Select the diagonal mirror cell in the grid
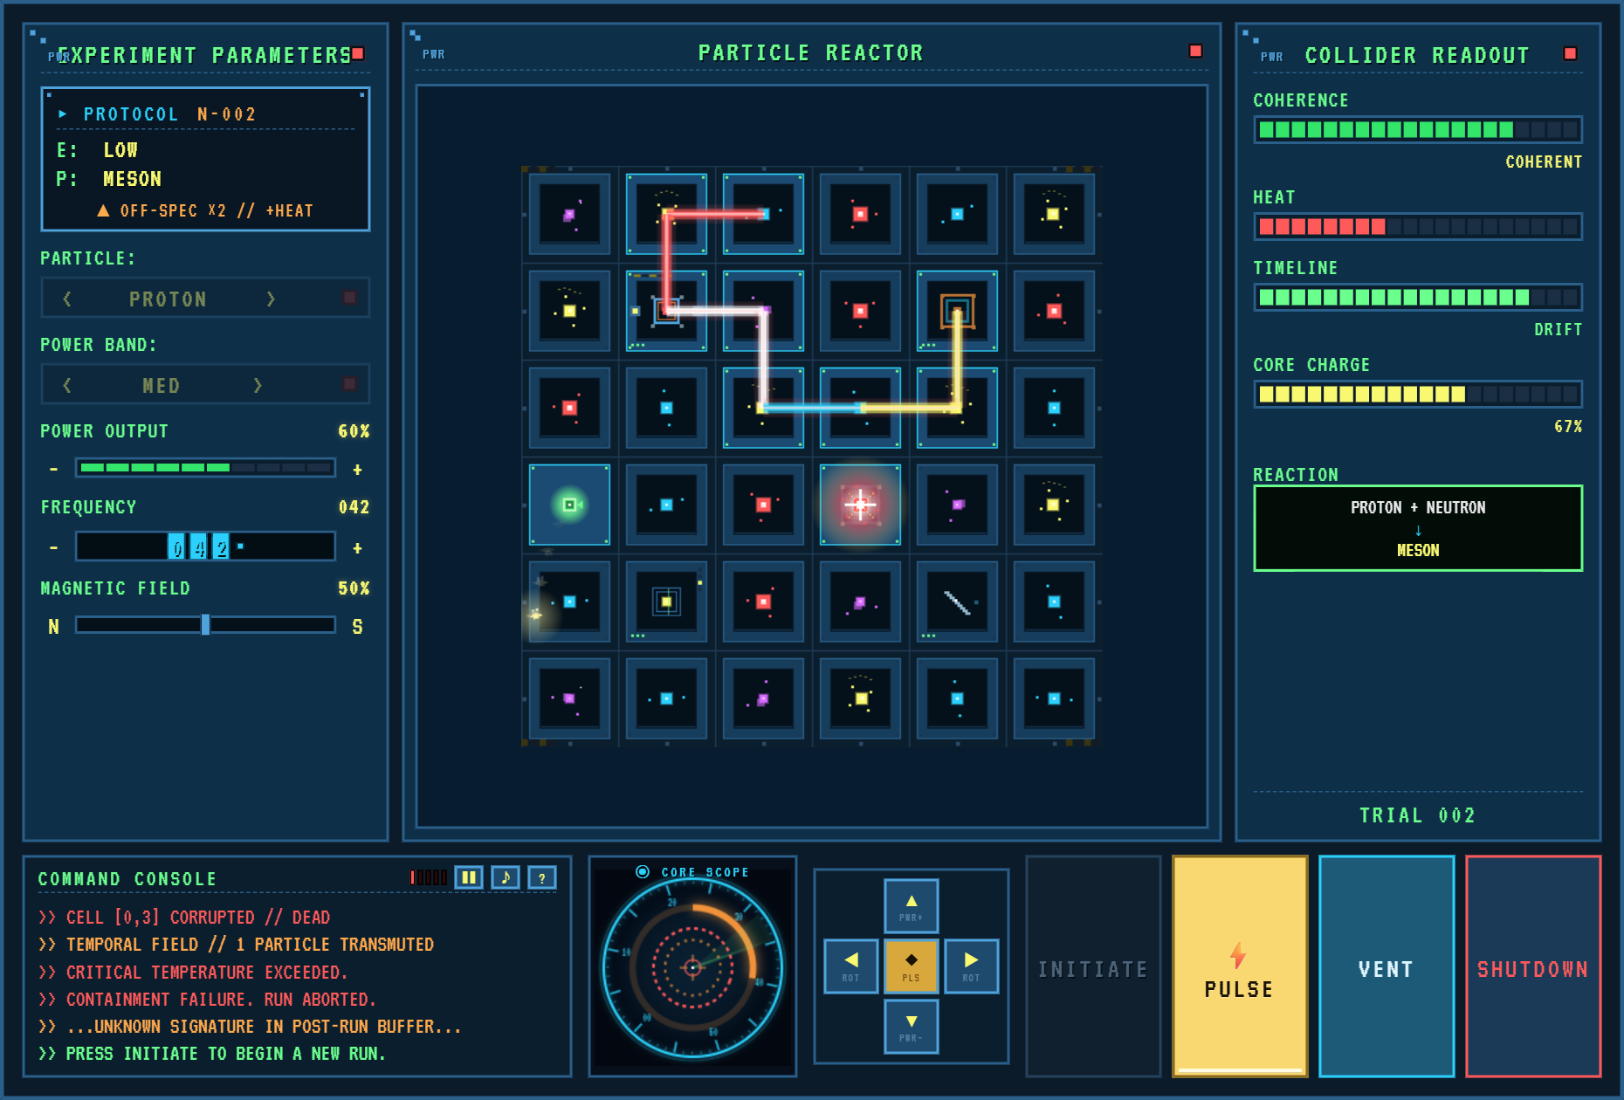1624x1100 pixels. [x=957, y=602]
